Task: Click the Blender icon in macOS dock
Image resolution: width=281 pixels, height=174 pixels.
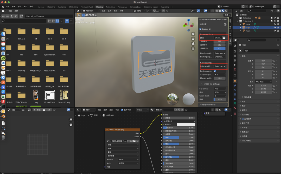Action: coord(3,116)
